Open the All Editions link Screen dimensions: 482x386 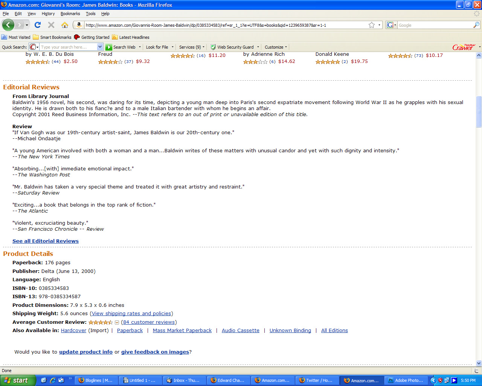[x=334, y=330]
